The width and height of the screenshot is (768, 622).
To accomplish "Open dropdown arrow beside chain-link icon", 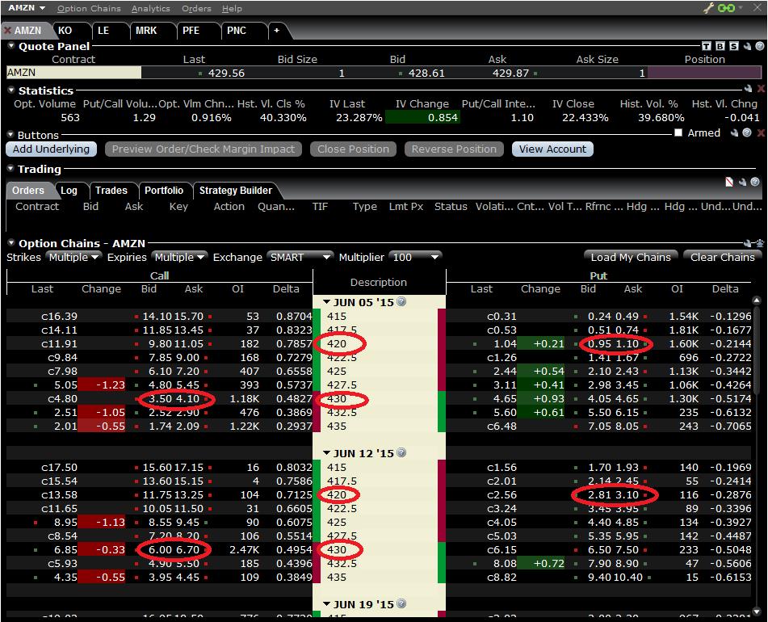I will (740, 7).
